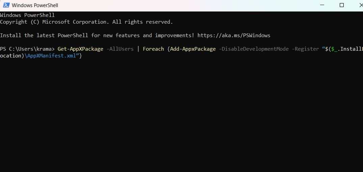Click the Get-AppXPackage command text
The image size is (363, 172).
[x=80, y=49]
